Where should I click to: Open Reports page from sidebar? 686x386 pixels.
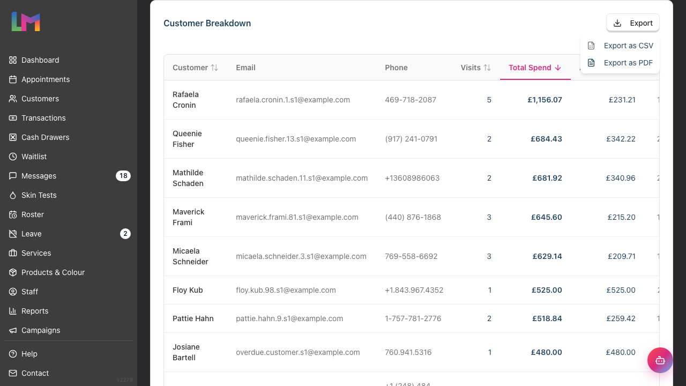(x=69, y=311)
